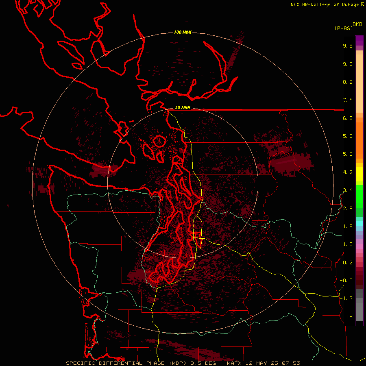Click the 12 MAY 25 date text

tap(262, 363)
